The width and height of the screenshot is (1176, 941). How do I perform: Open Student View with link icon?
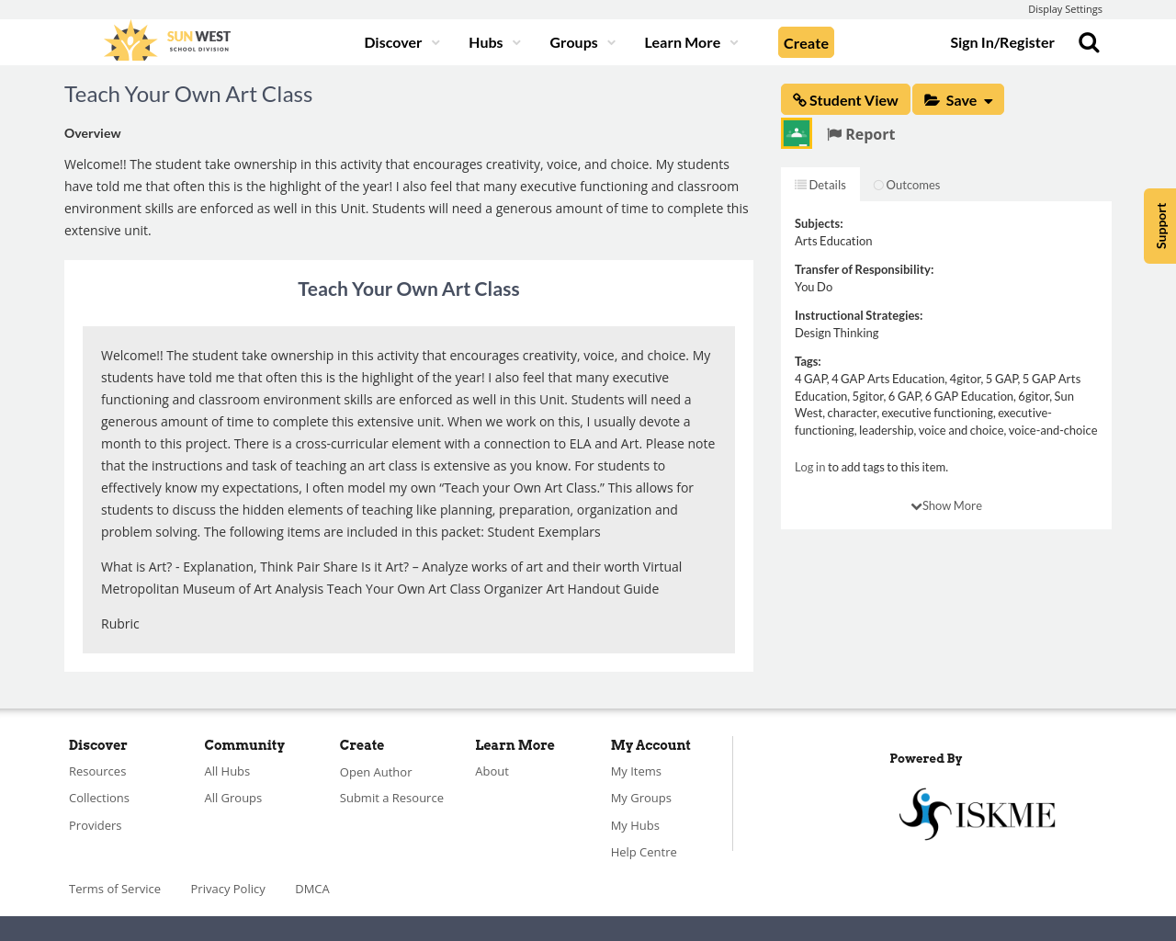pyautogui.click(x=845, y=99)
